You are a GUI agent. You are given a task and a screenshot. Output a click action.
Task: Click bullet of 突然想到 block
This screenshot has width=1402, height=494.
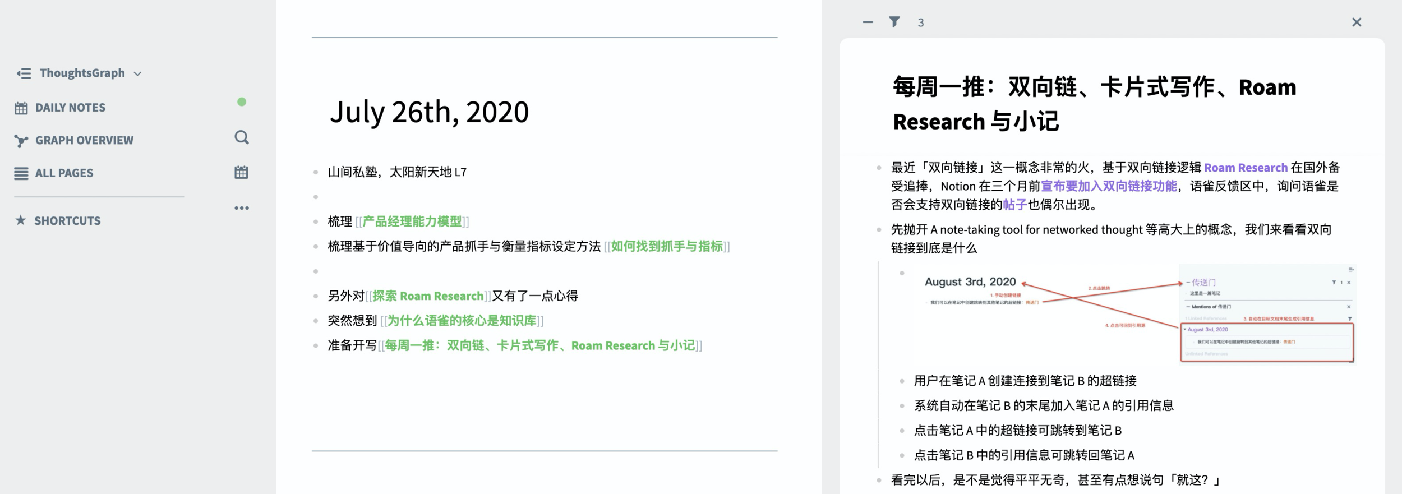[x=316, y=321]
